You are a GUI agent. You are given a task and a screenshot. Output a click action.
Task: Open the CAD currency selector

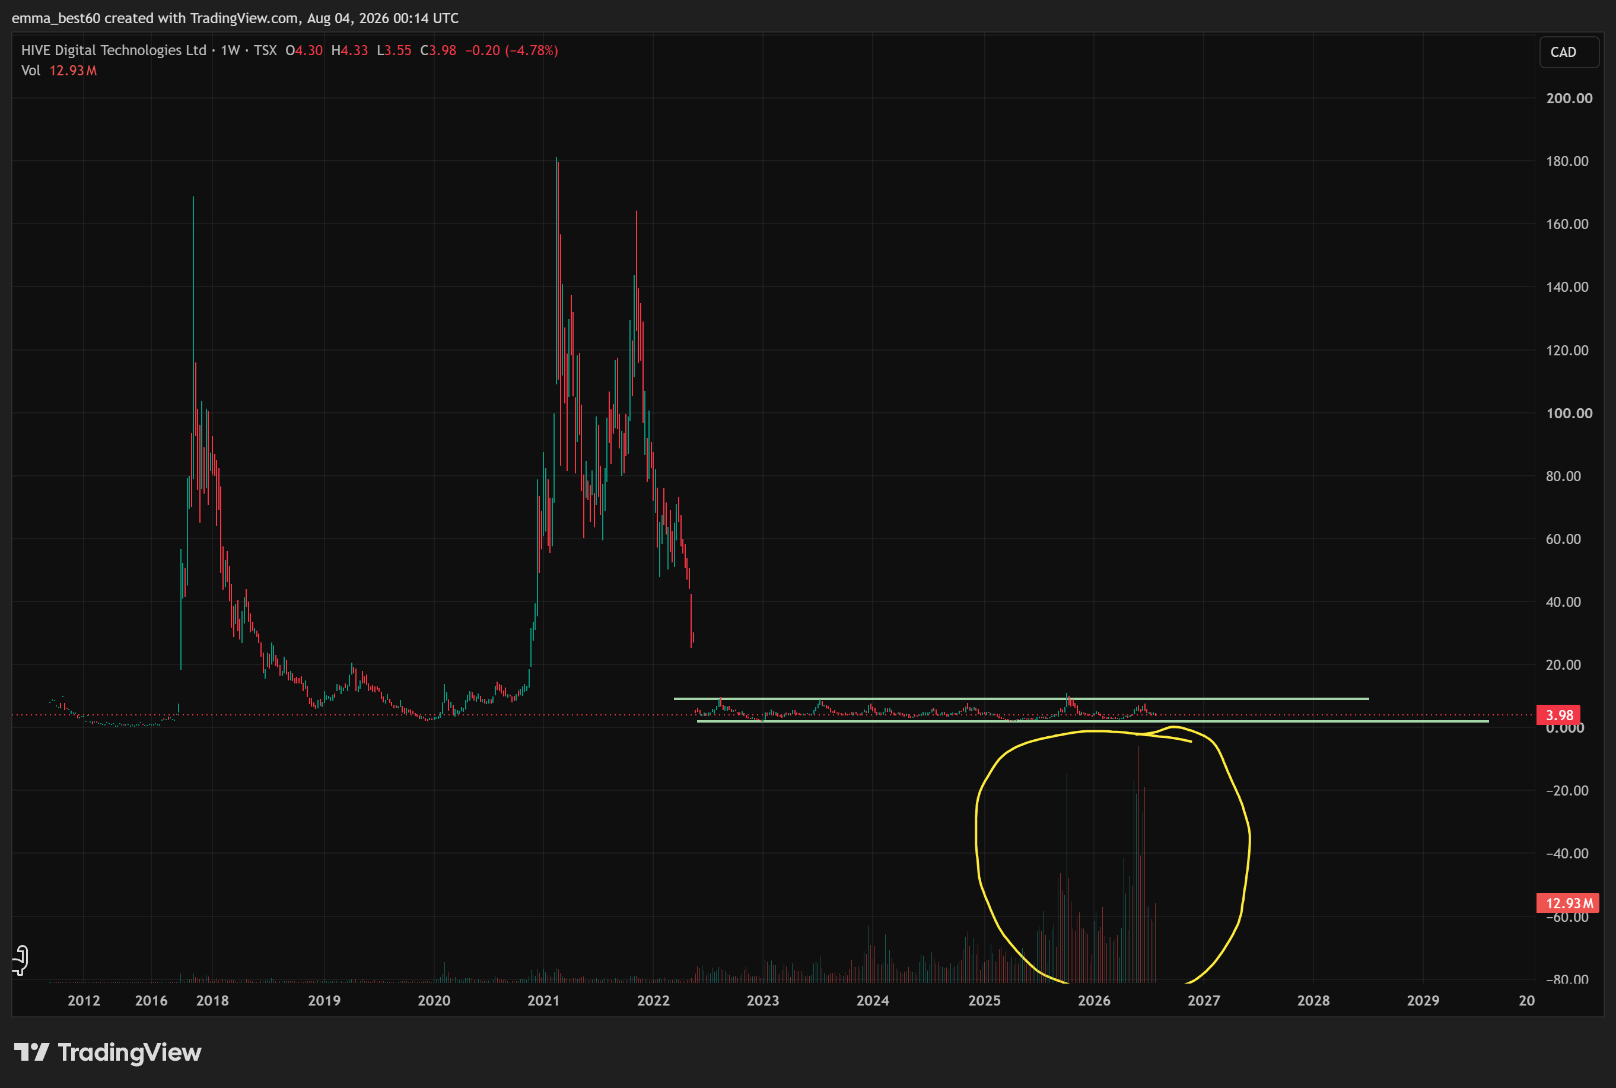coord(1569,52)
